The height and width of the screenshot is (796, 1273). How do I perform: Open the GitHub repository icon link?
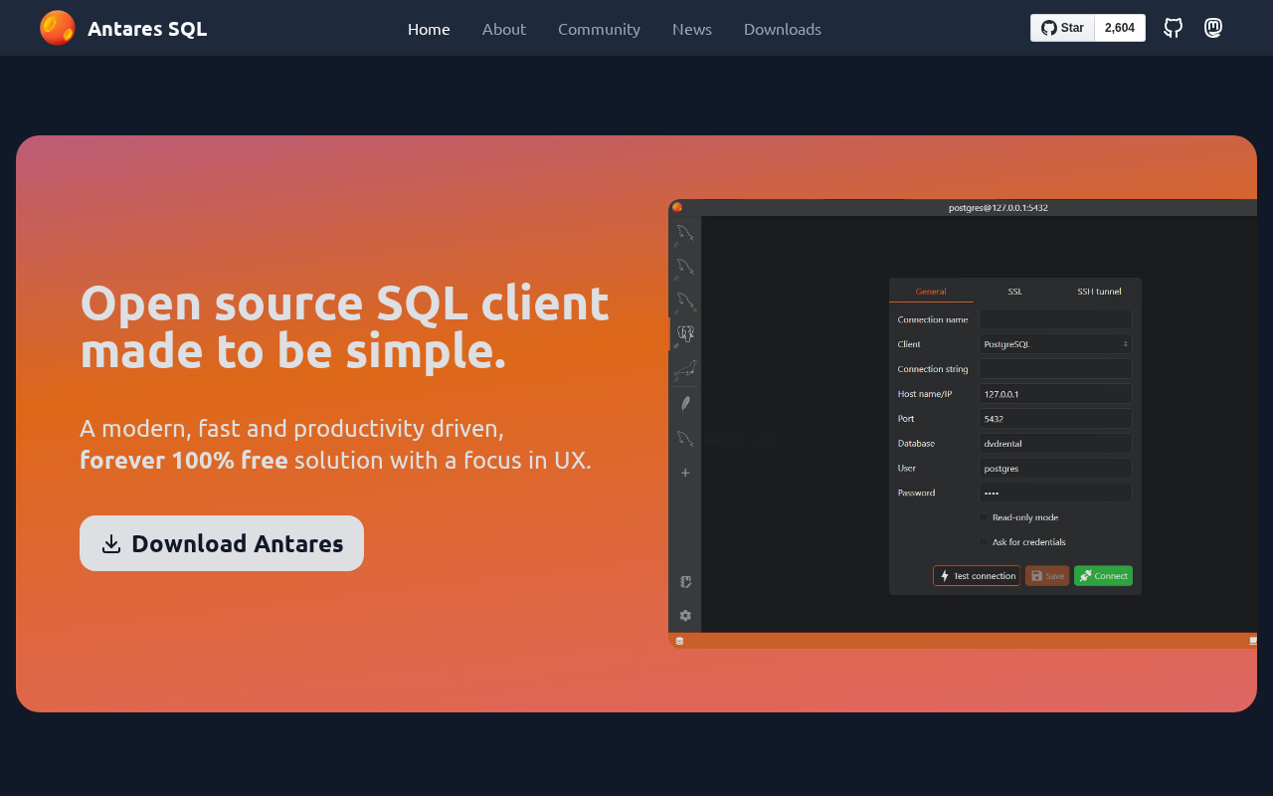pos(1174,28)
